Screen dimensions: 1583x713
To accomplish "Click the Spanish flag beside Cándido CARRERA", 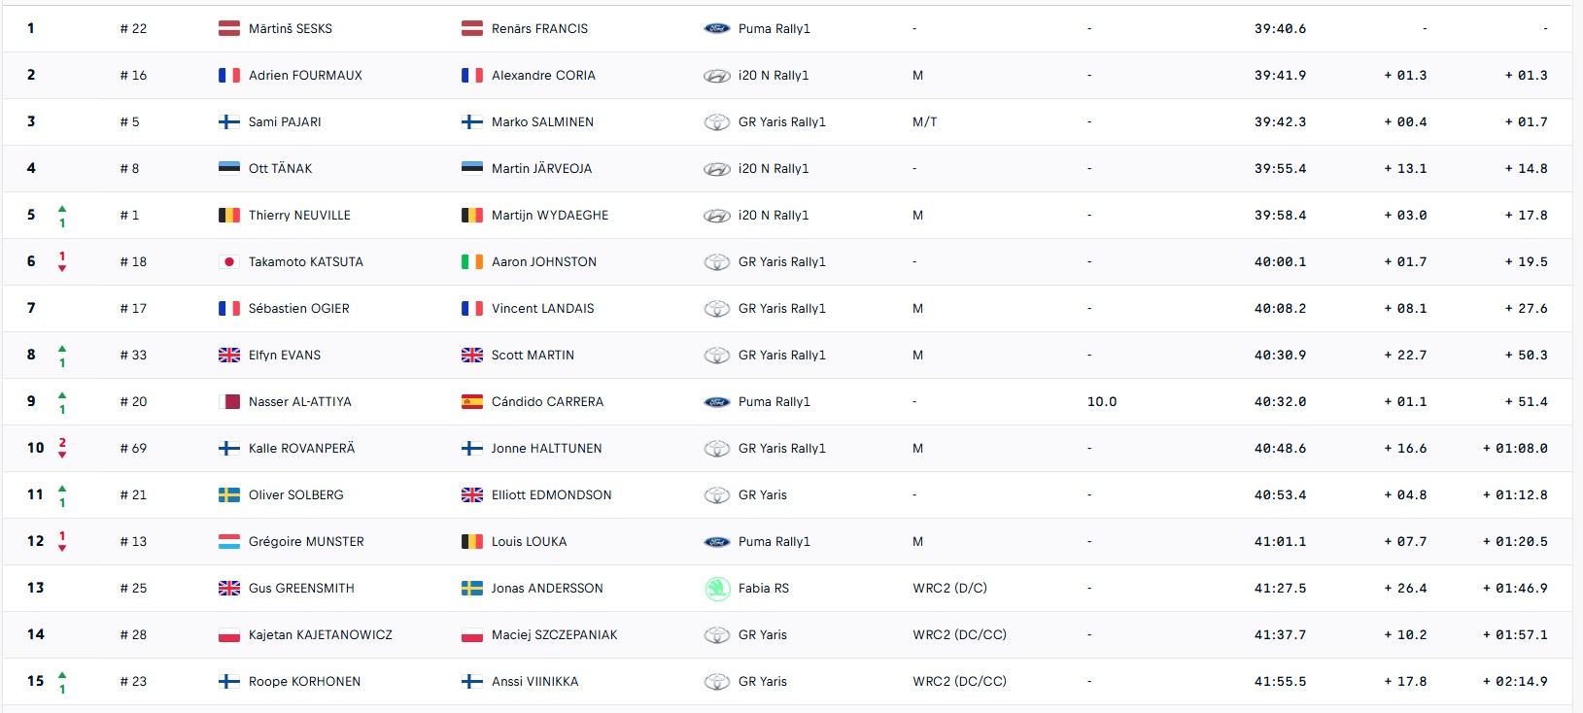I will click(472, 402).
